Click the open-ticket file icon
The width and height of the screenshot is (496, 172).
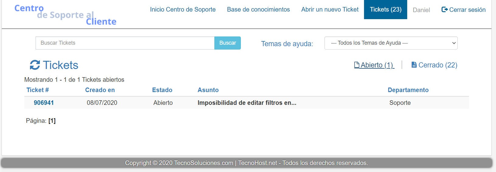coord(357,65)
